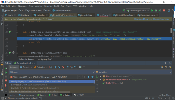The height and width of the screenshot is (100, 175).
Task: Open the File menu
Action: (3, 6)
